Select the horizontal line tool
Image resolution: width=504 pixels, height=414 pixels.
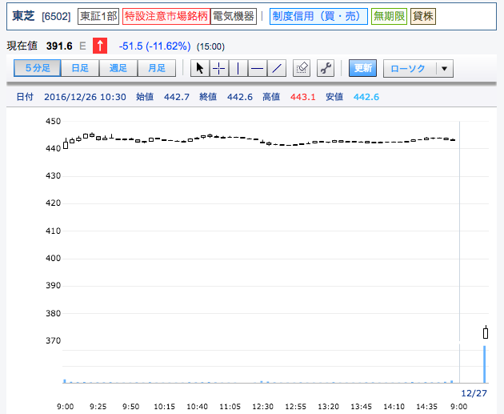coord(257,68)
